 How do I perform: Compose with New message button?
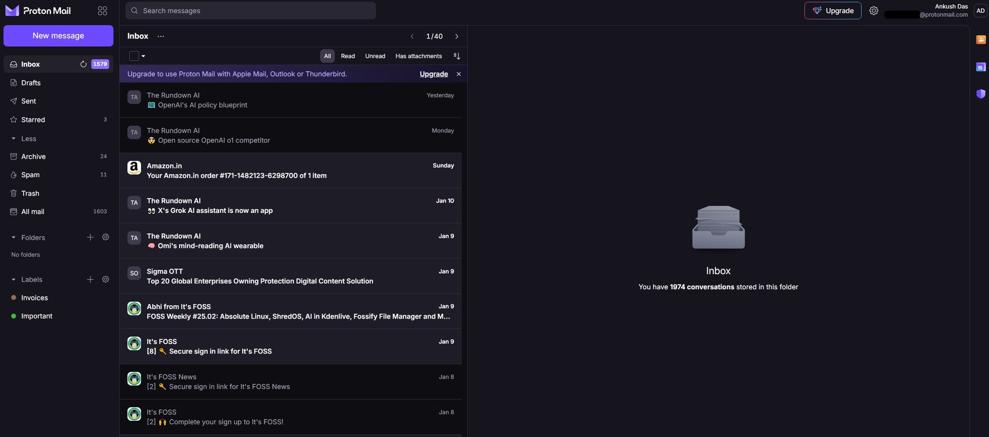point(58,36)
